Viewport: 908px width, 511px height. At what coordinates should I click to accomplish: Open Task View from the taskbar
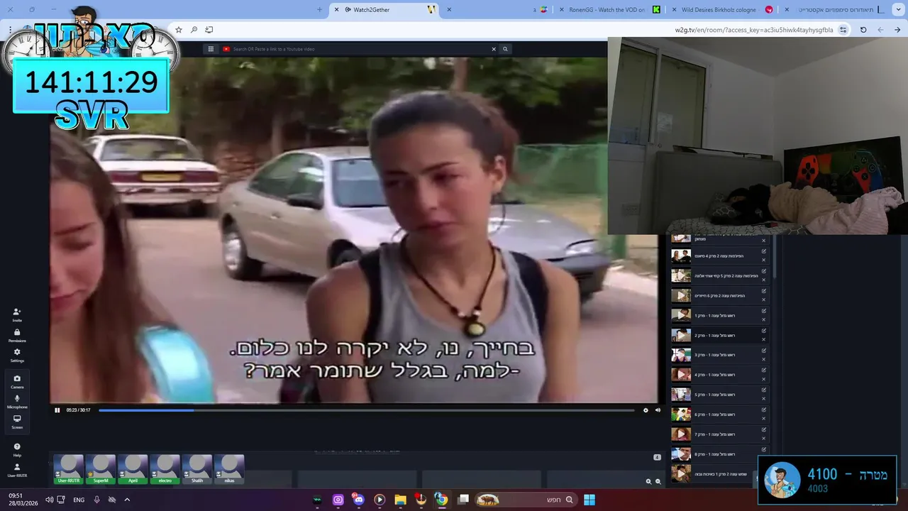pyautogui.click(x=463, y=500)
